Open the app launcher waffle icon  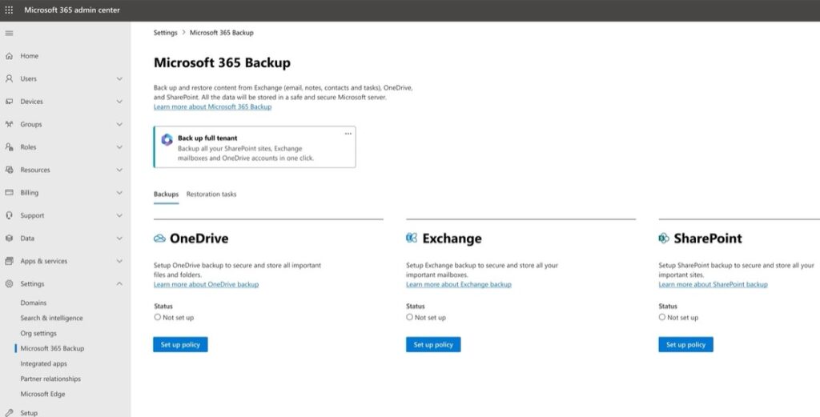pos(9,10)
